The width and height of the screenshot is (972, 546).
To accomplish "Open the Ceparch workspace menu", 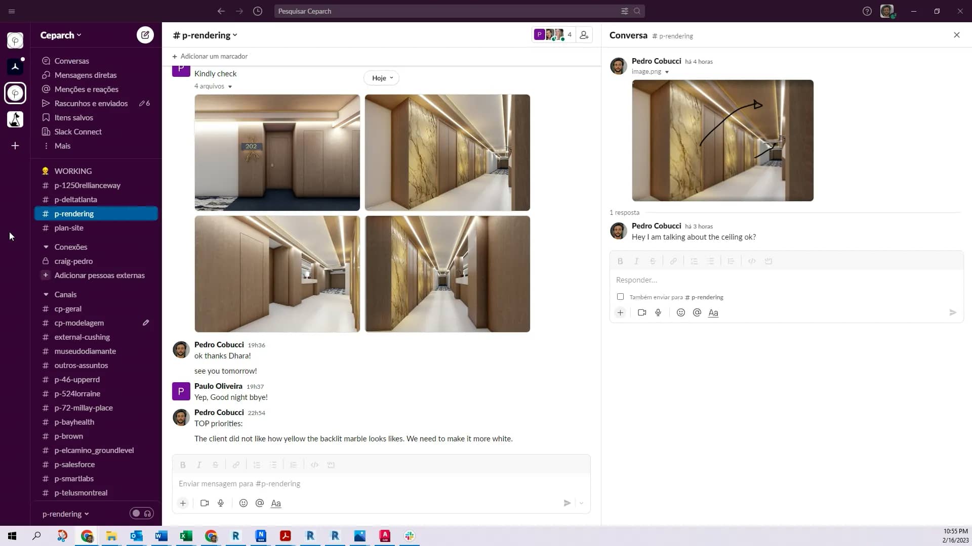I will (x=60, y=35).
